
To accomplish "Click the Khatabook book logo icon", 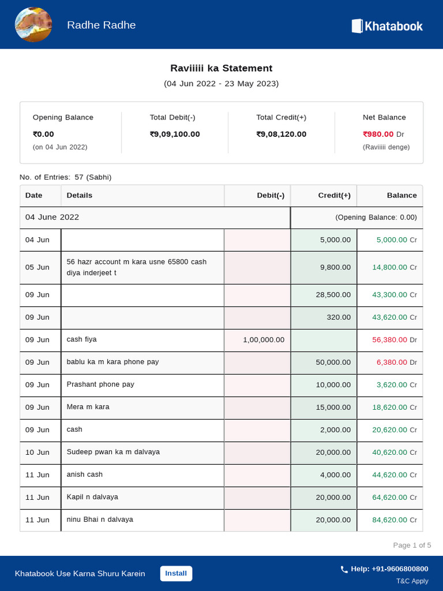I will click(356, 25).
